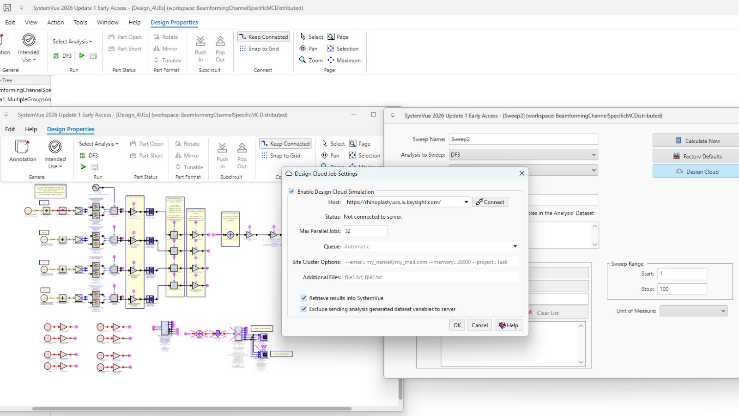Open quick access dropdown in main title bar
The height and width of the screenshot is (416, 739).
[x=21, y=8]
